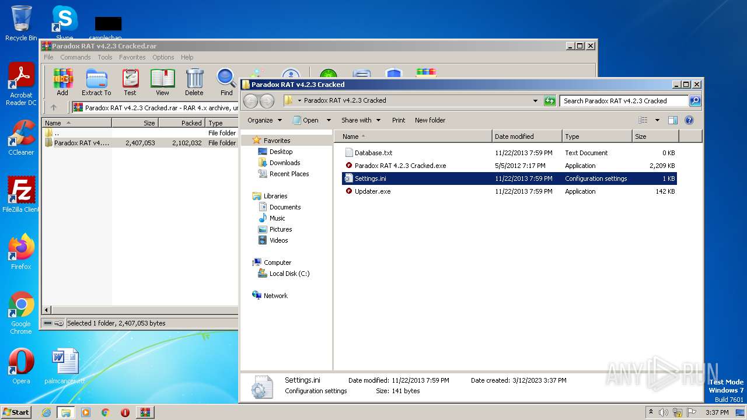747x420 pixels.
Task: Click the volume icon in system tray
Action: [664, 412]
